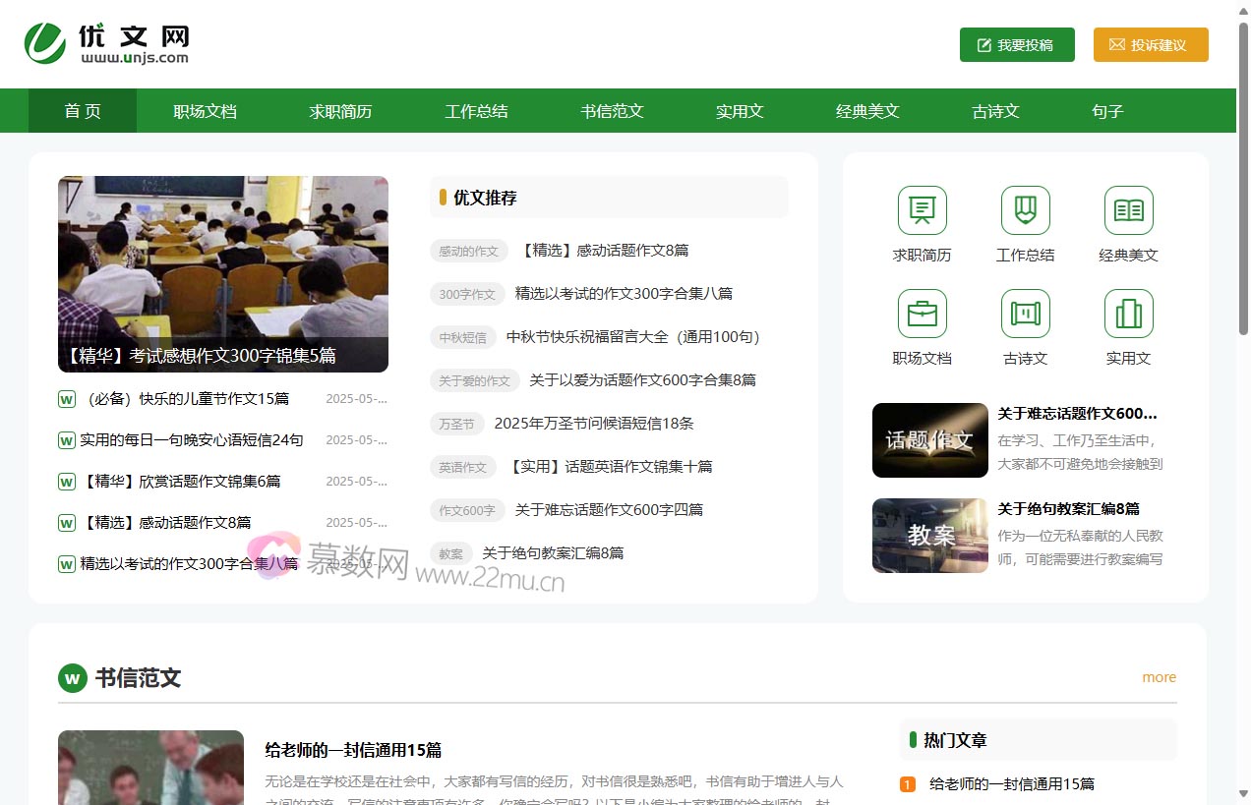
Task: Select the 英语作文 tag
Action: coord(462,467)
